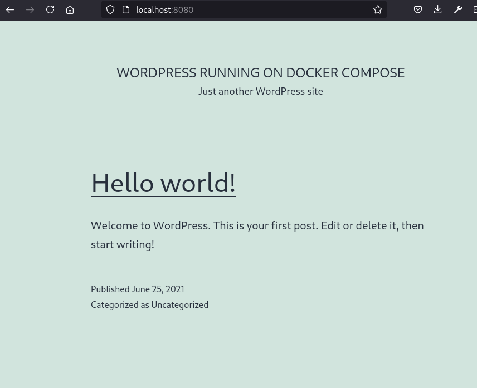Click the tagline Just another WordPress site
Screen dimensions: 477x388
pyautogui.click(x=261, y=91)
